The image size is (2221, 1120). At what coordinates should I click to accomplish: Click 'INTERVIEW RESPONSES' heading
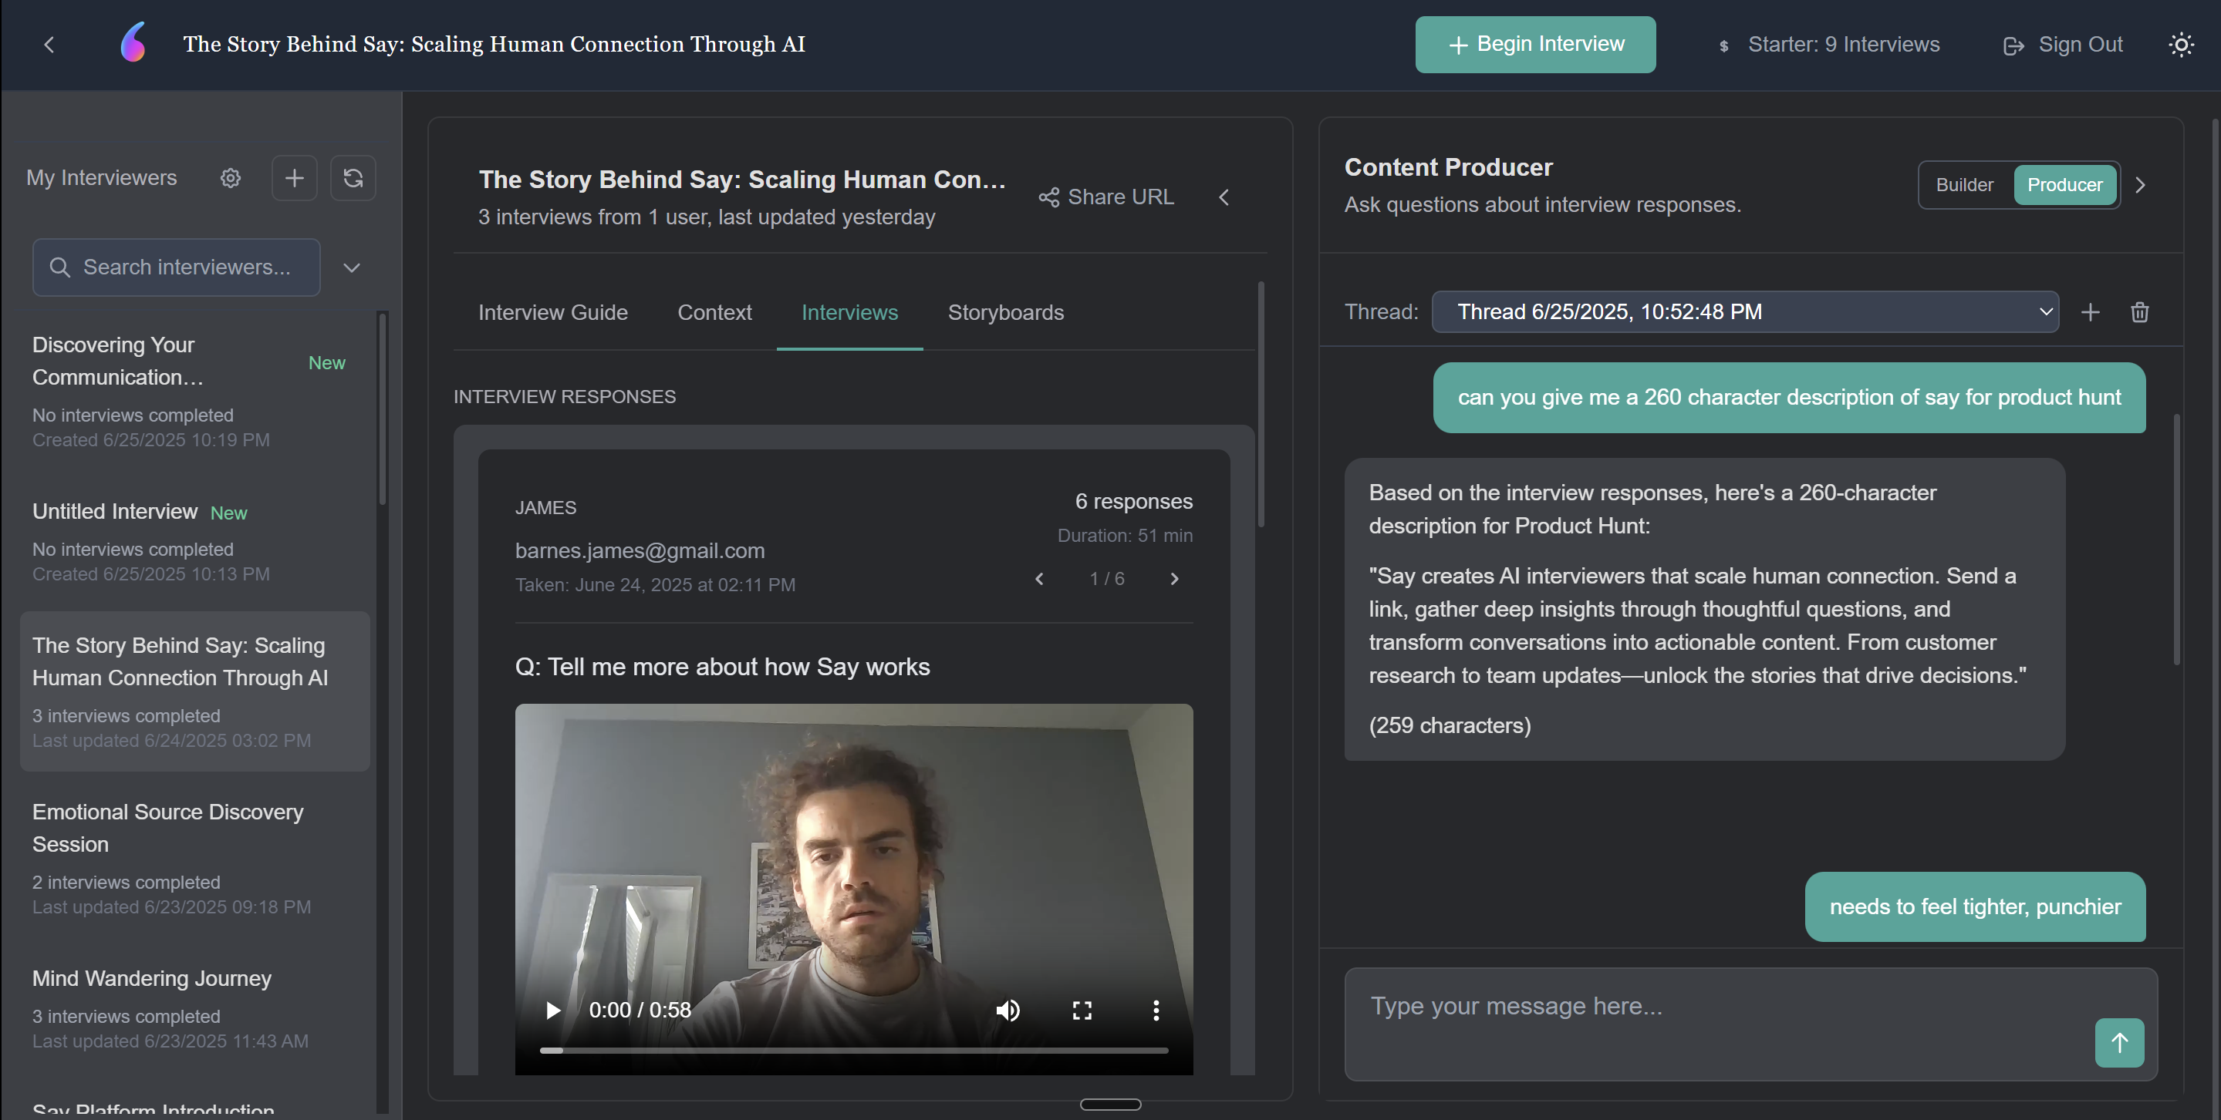point(565,397)
